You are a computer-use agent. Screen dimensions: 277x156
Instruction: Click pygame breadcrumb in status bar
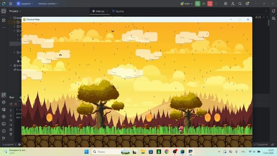[8, 144]
